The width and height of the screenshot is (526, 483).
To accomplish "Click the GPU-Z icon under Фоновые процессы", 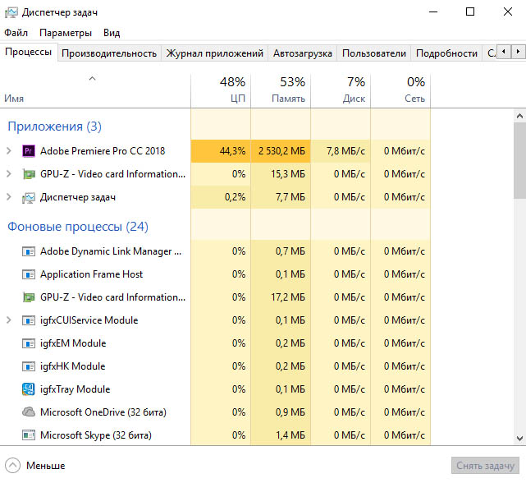I will point(29,297).
